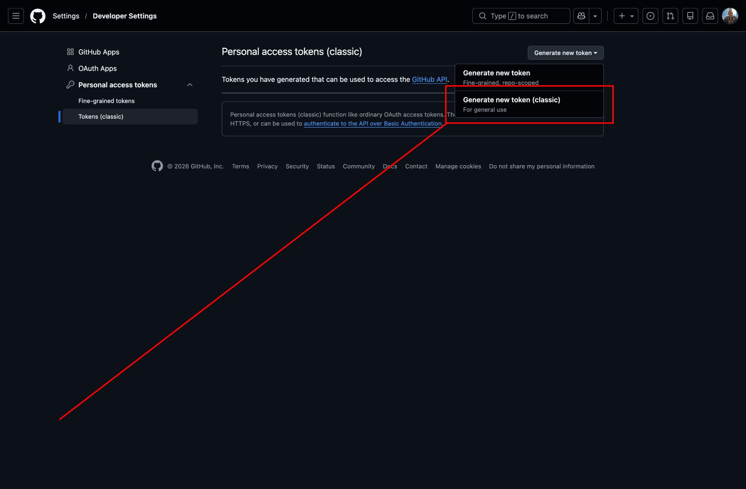
Task: Click Developer Settings breadcrumb
Action: 125,16
